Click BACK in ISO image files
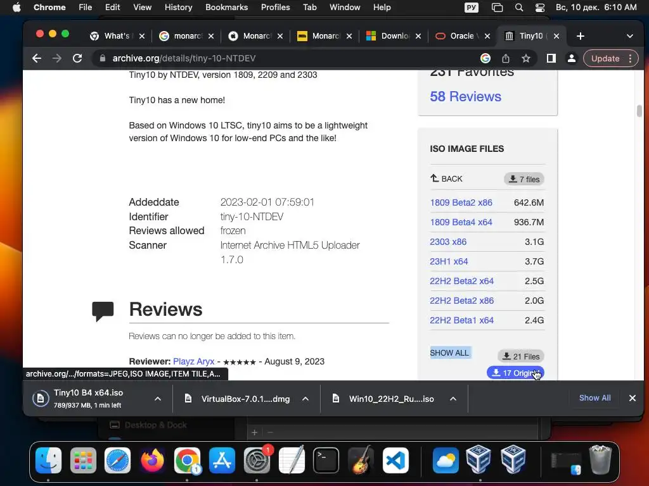 (x=446, y=178)
